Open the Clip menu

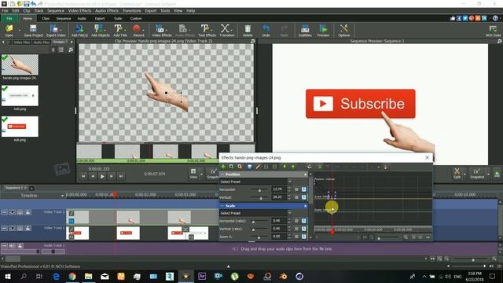(26, 10)
